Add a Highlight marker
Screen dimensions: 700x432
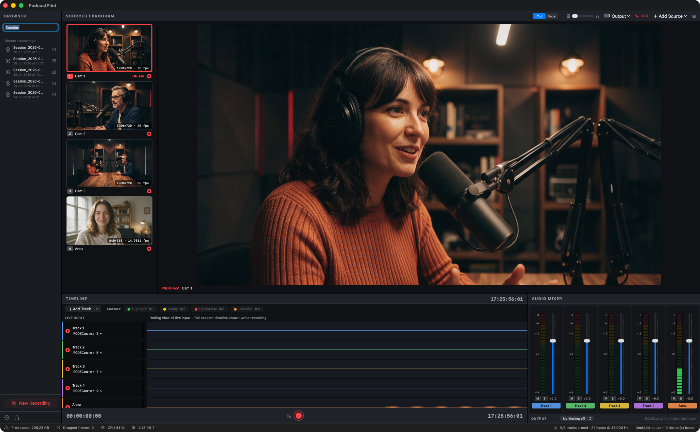[140, 309]
